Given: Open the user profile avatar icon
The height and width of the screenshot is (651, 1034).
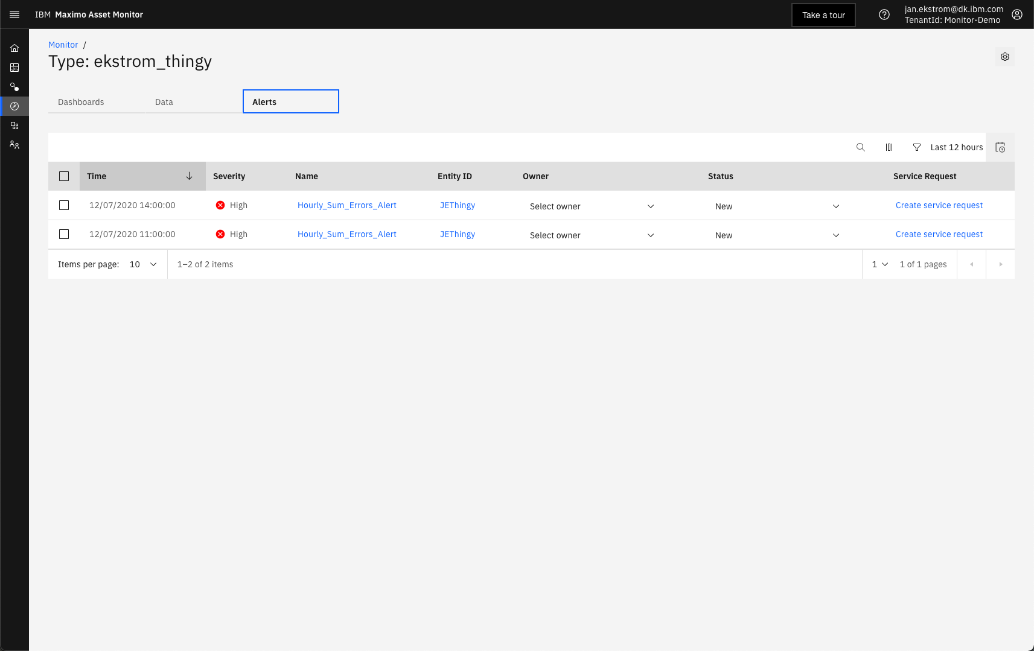Looking at the screenshot, I should (1017, 14).
